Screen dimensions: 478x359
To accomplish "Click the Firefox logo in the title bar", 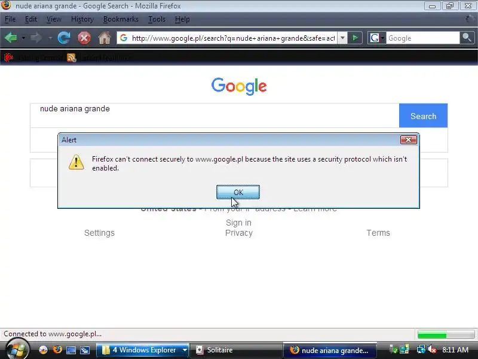I will pos(6,5).
